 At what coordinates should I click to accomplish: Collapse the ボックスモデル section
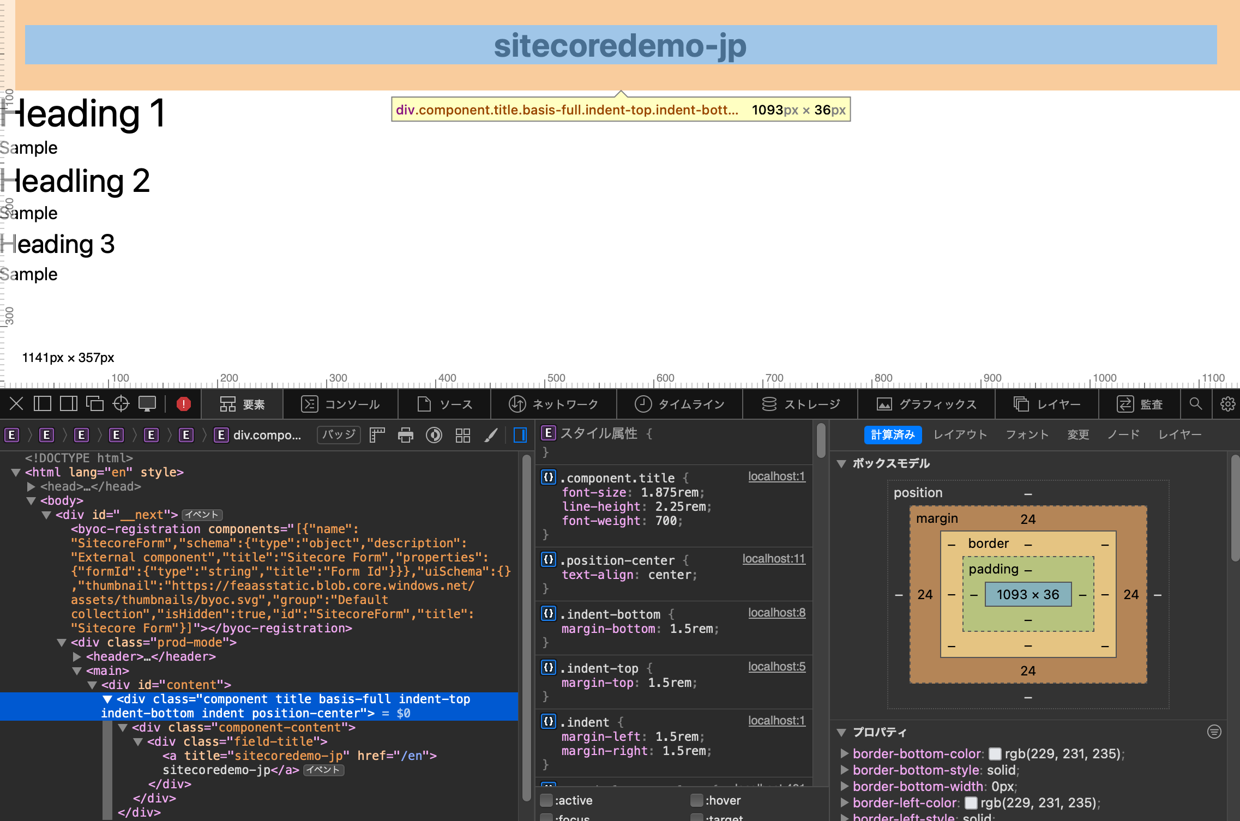point(841,463)
